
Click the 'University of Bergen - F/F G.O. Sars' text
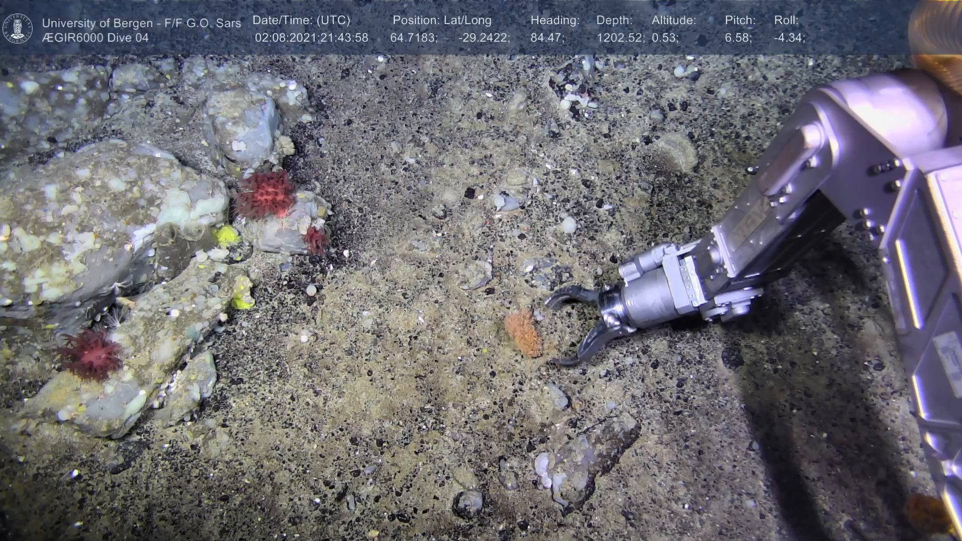tap(141, 23)
